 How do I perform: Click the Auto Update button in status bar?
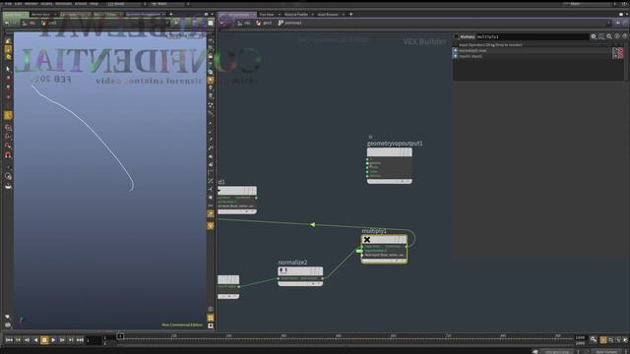(x=606, y=352)
